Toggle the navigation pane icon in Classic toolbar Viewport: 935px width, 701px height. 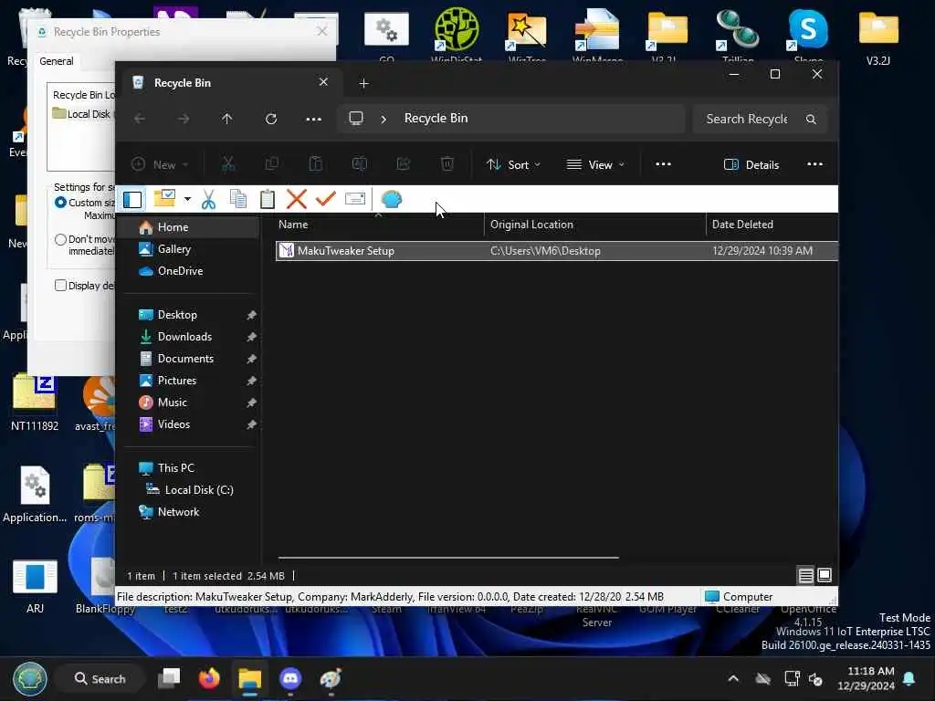pyautogui.click(x=132, y=199)
